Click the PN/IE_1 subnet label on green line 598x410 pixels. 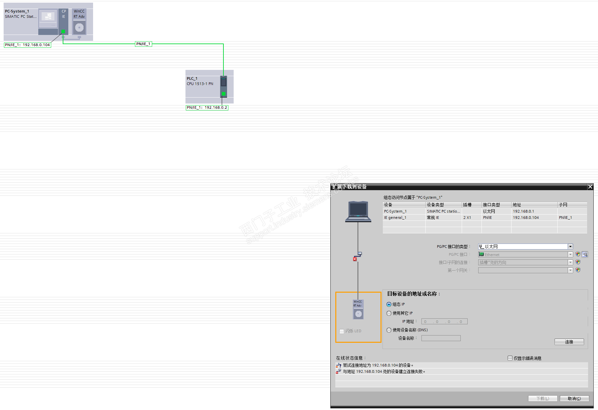click(144, 44)
